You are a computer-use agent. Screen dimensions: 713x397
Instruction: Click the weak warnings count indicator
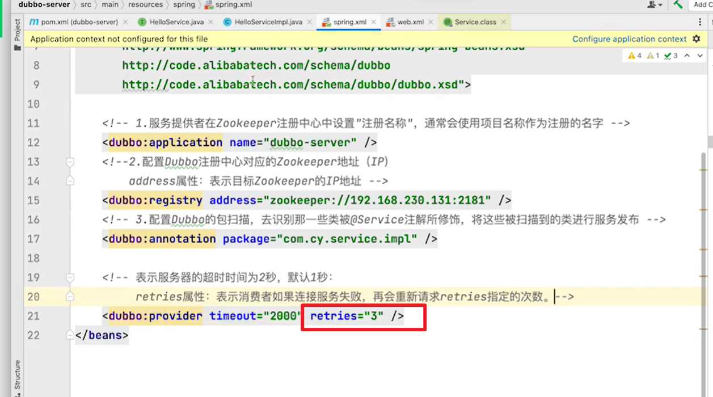(653, 56)
